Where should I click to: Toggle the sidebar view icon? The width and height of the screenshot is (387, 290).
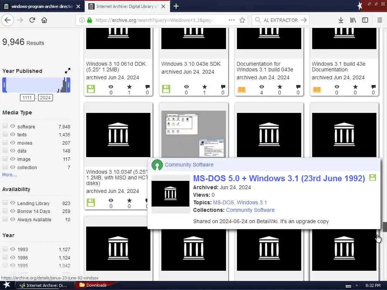tap(365, 20)
